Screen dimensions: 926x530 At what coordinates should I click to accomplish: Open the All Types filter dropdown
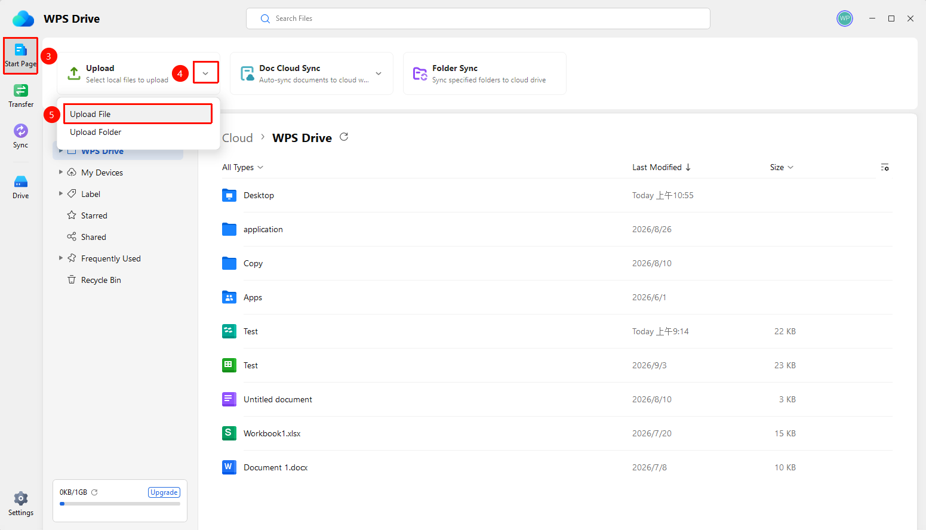click(x=242, y=168)
